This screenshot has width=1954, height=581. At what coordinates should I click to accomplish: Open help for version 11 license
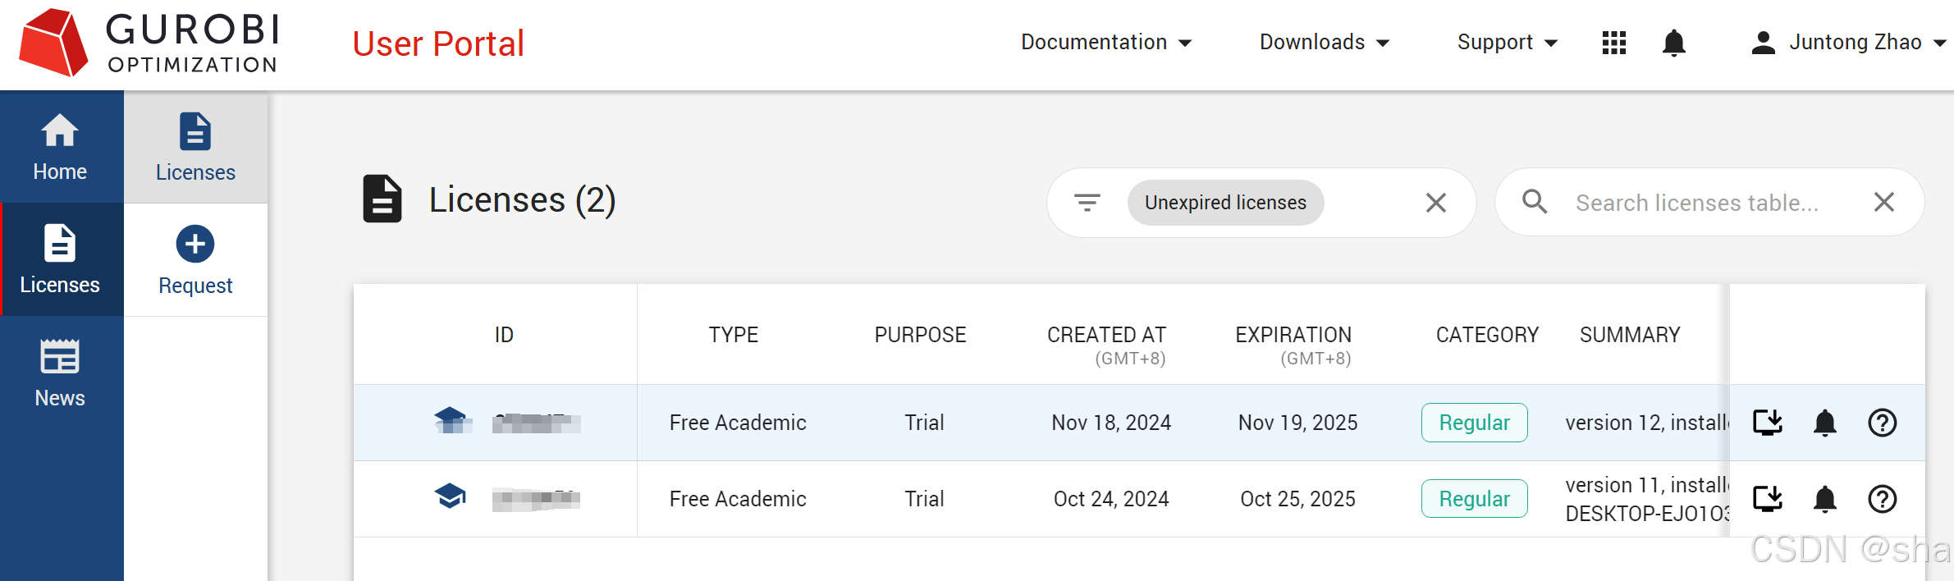1882,499
